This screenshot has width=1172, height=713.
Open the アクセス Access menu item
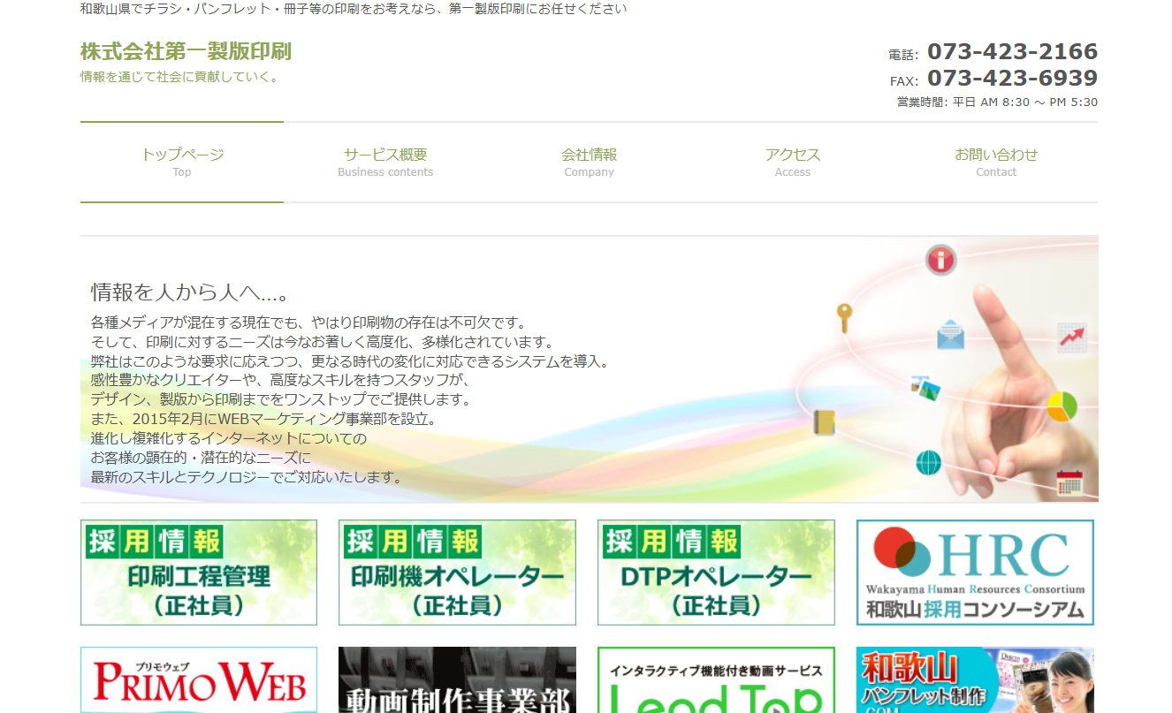click(x=793, y=163)
